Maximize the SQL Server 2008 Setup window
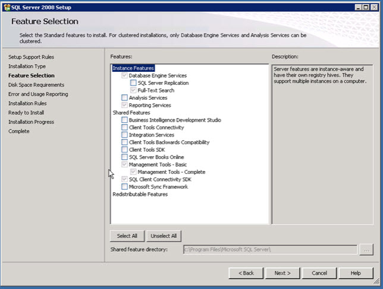 pos(366,7)
